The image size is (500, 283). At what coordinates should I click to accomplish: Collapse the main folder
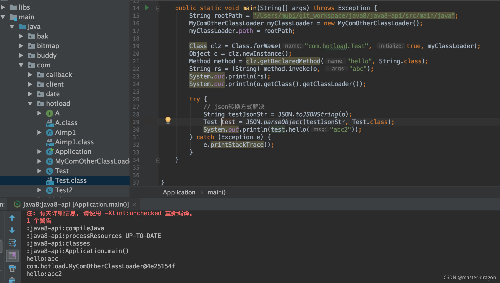3,17
